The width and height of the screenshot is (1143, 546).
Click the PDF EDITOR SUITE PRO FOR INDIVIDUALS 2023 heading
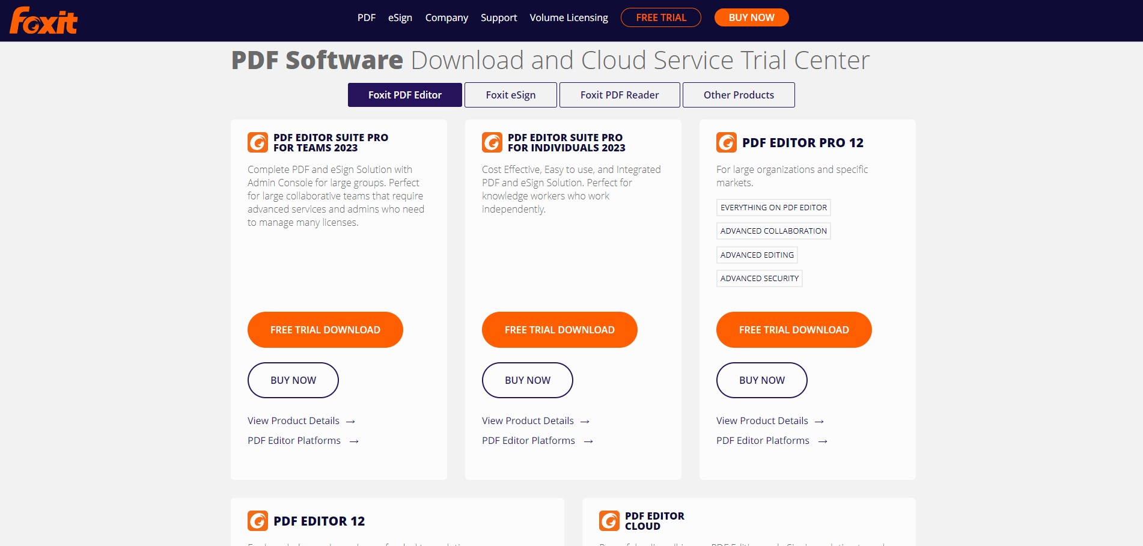[567, 142]
